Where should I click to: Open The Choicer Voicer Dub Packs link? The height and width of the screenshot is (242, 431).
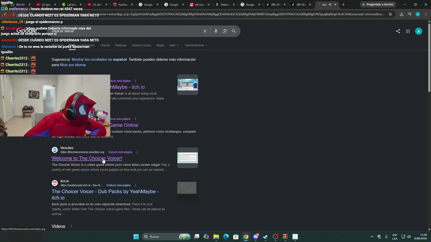(105, 195)
